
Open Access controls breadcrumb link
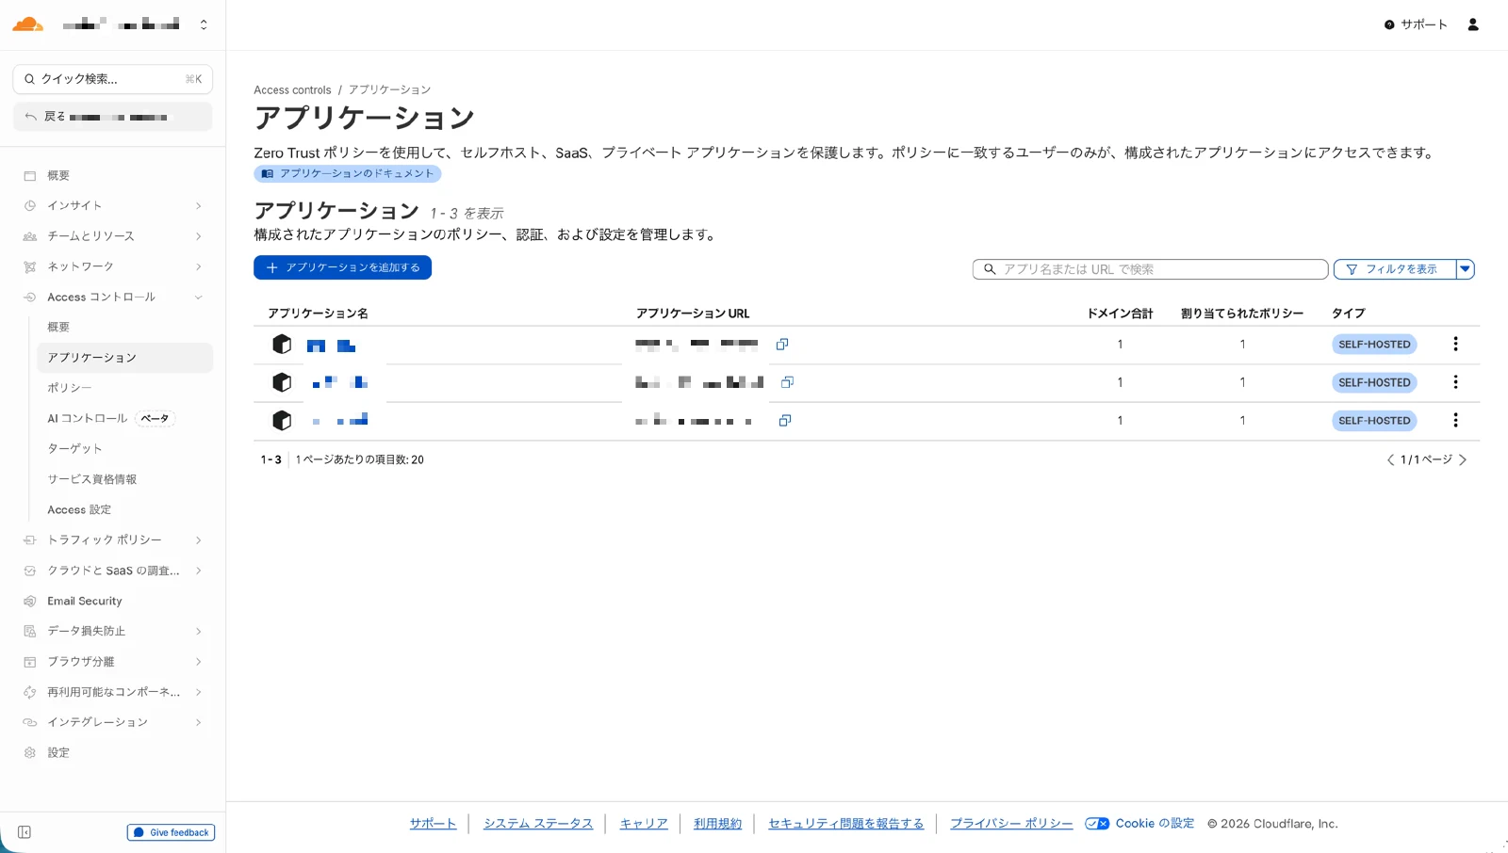tap(292, 89)
